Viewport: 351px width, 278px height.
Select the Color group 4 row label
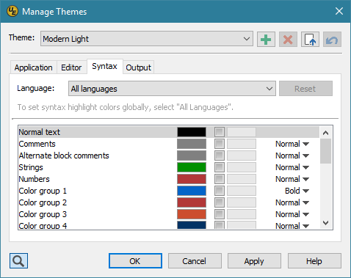[x=43, y=225]
